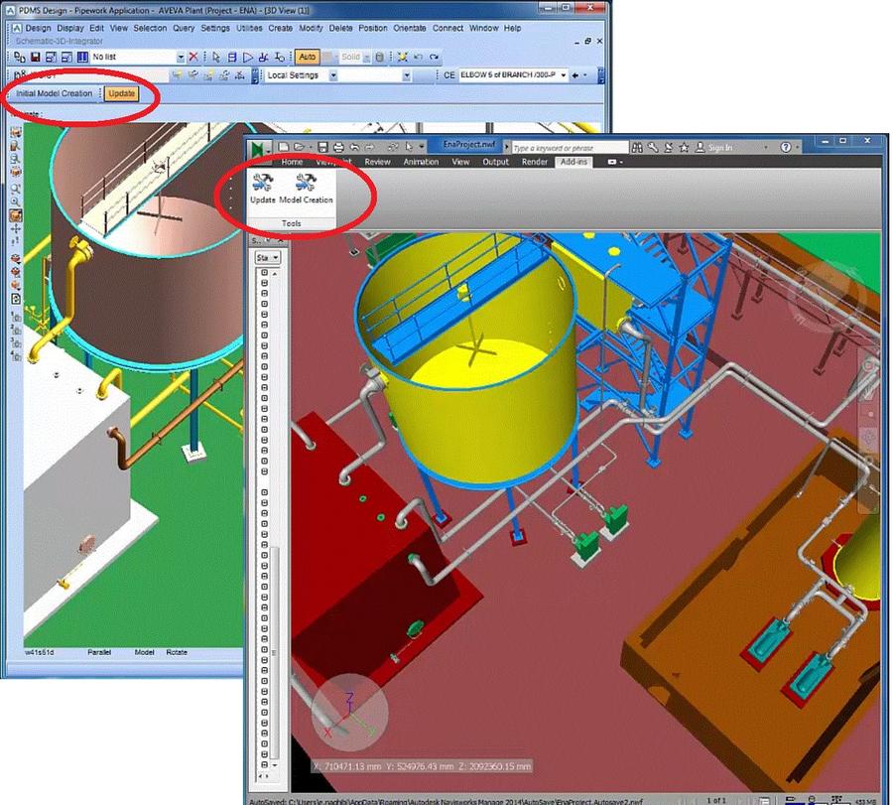This screenshot has width=893, height=805.
Task: Click the Sign In link
Action: point(720,148)
